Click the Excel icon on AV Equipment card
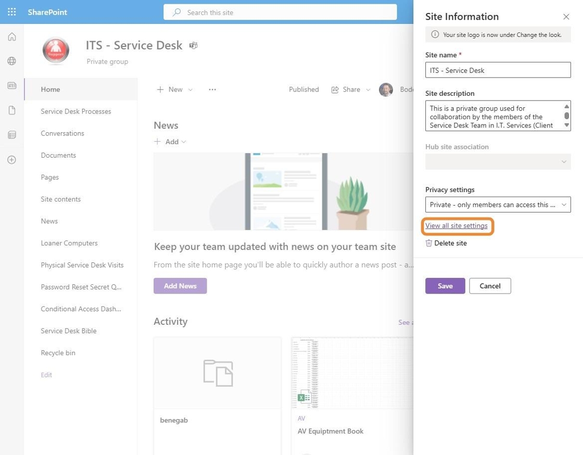Viewport: 583px width, 455px height. (x=305, y=397)
